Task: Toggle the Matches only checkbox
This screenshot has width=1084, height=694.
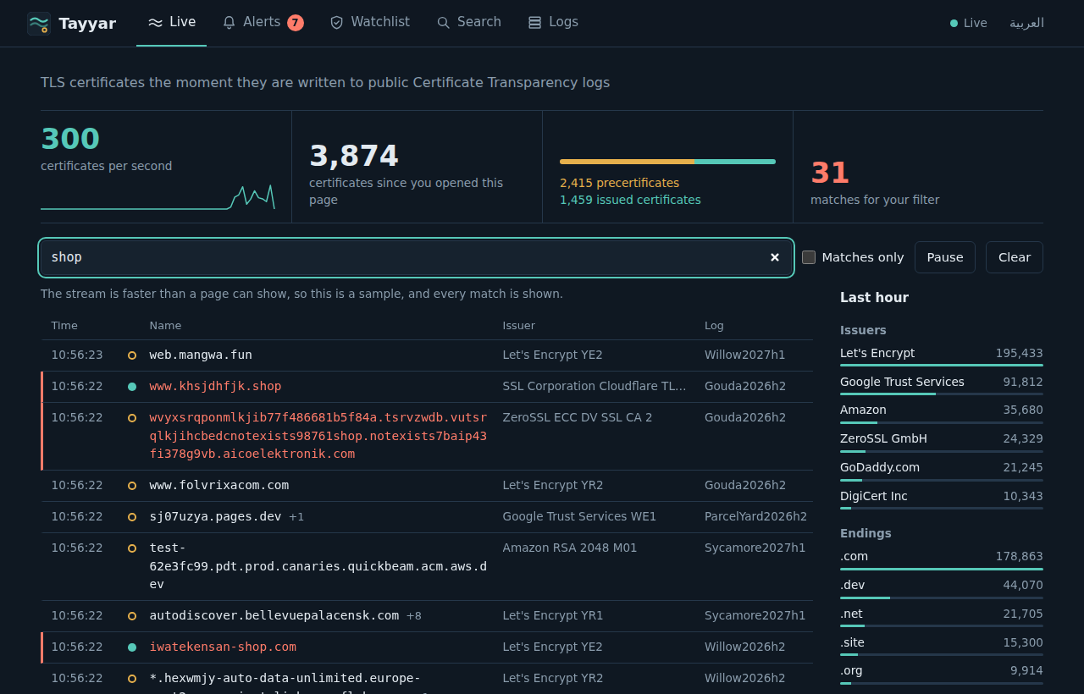Action: pyautogui.click(x=809, y=257)
